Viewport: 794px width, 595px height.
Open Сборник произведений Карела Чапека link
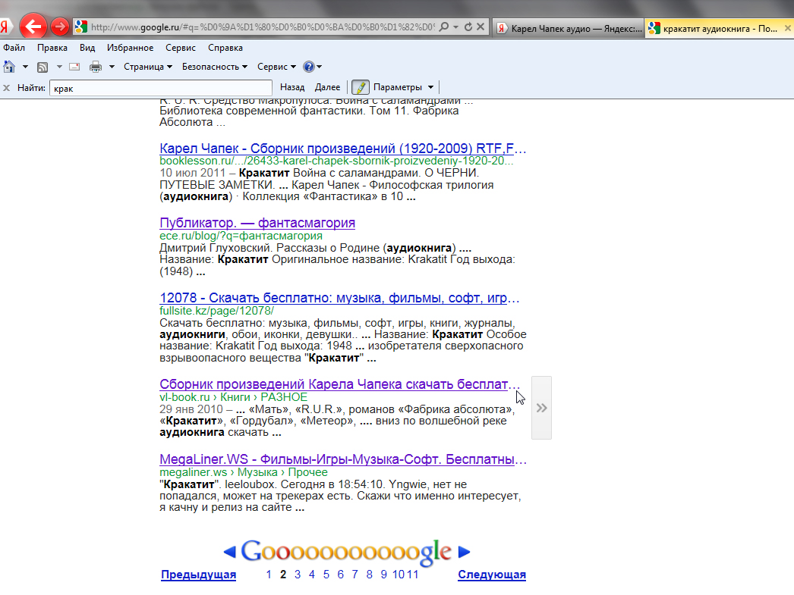click(340, 384)
